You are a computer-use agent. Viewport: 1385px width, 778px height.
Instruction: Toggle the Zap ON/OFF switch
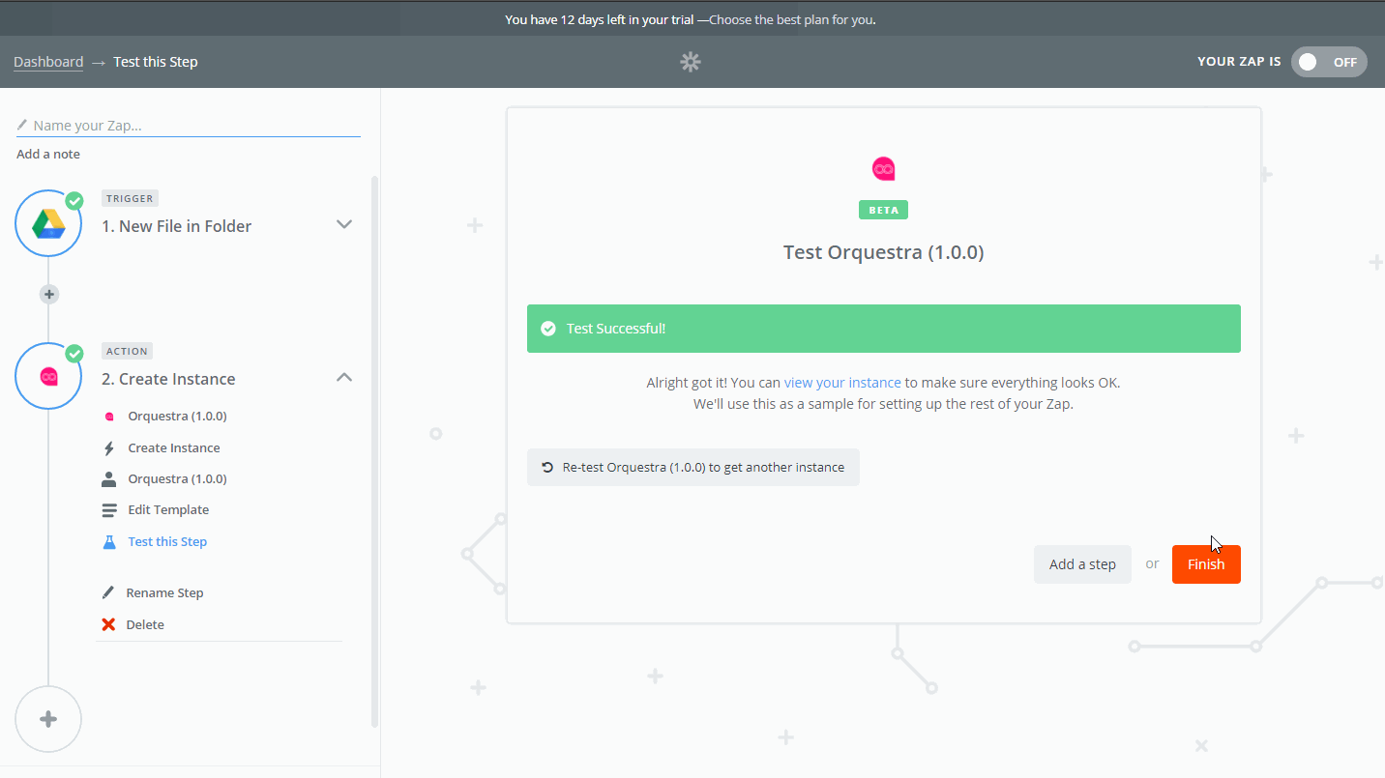(x=1329, y=62)
